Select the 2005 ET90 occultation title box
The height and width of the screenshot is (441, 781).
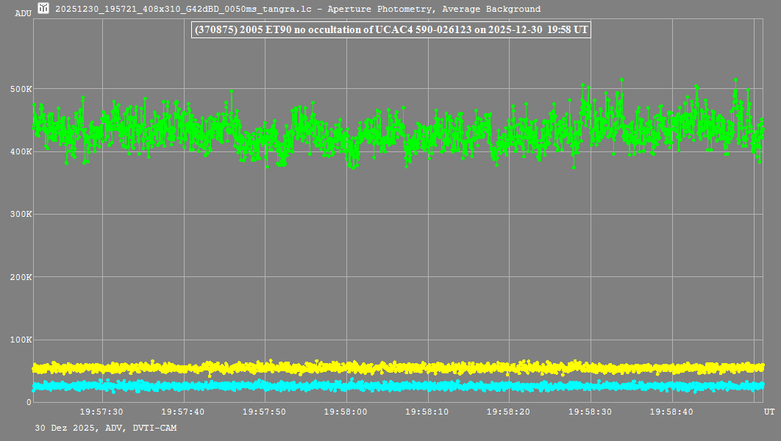pos(390,30)
